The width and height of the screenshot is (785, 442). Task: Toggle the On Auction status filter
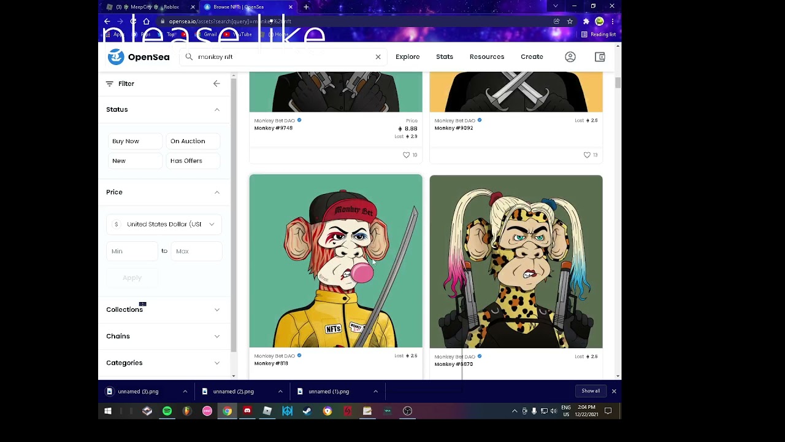(x=192, y=141)
